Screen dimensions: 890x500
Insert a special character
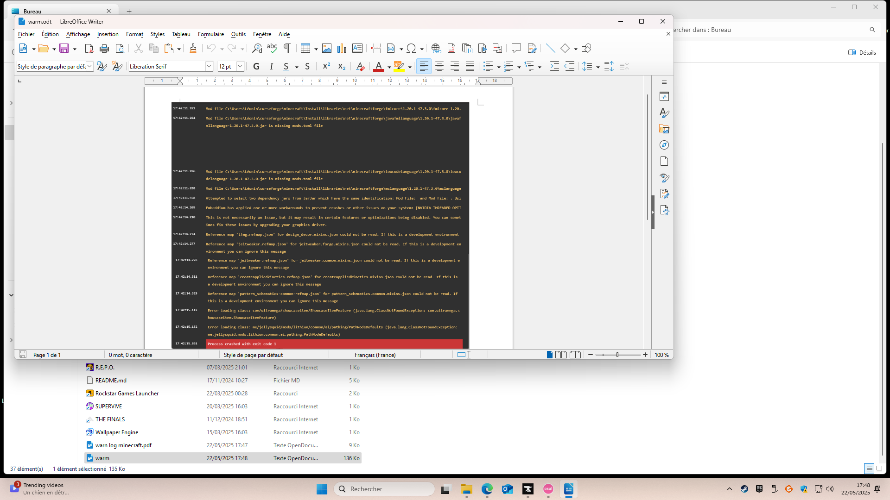pos(411,48)
